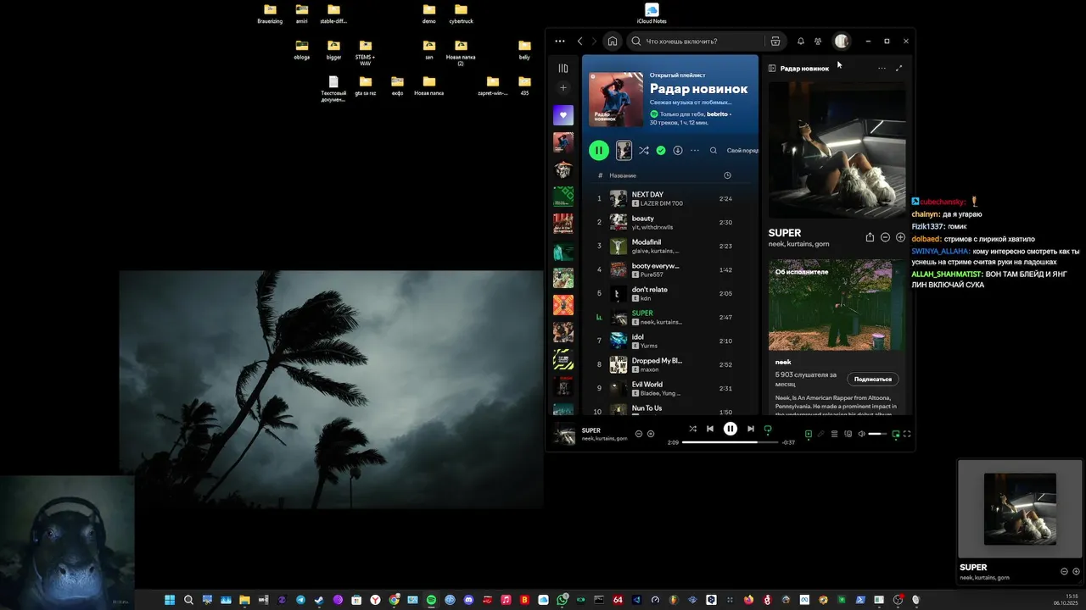Open Browse icon in search bar
This screenshot has width=1086, height=610.
pos(775,41)
